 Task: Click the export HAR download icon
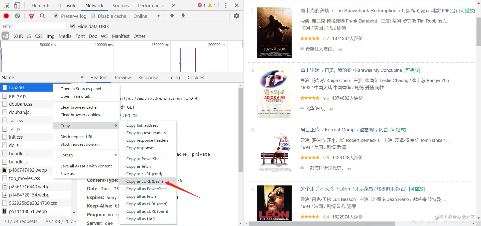pyautogui.click(x=183, y=16)
